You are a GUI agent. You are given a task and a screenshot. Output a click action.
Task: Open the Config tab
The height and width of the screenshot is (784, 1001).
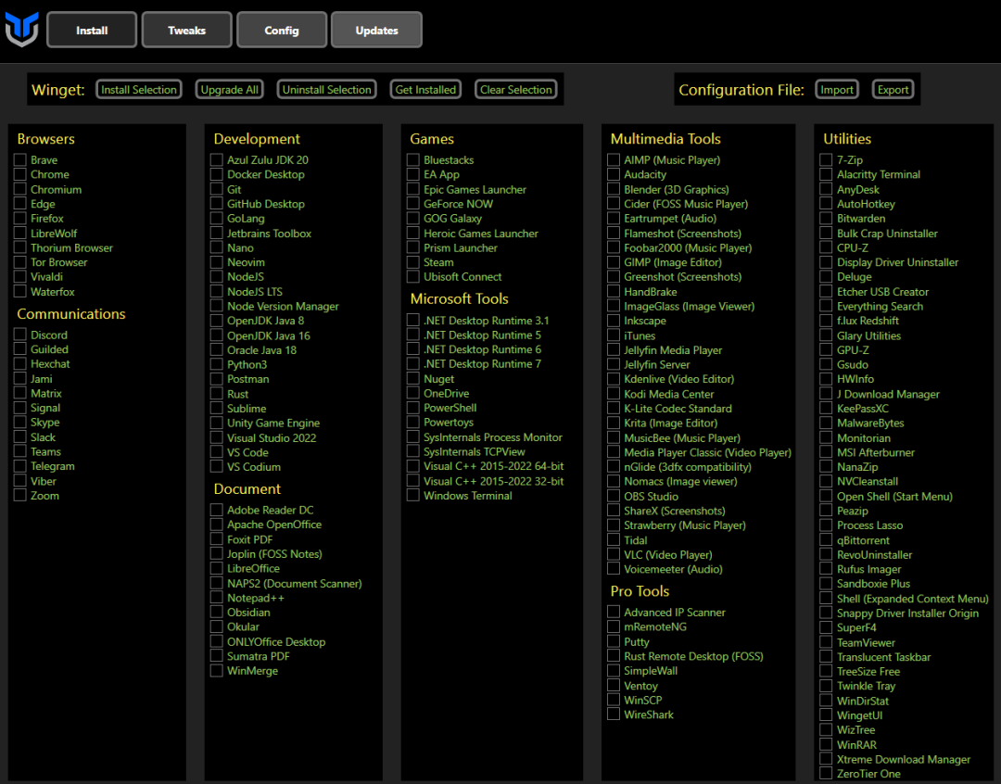pyautogui.click(x=282, y=30)
